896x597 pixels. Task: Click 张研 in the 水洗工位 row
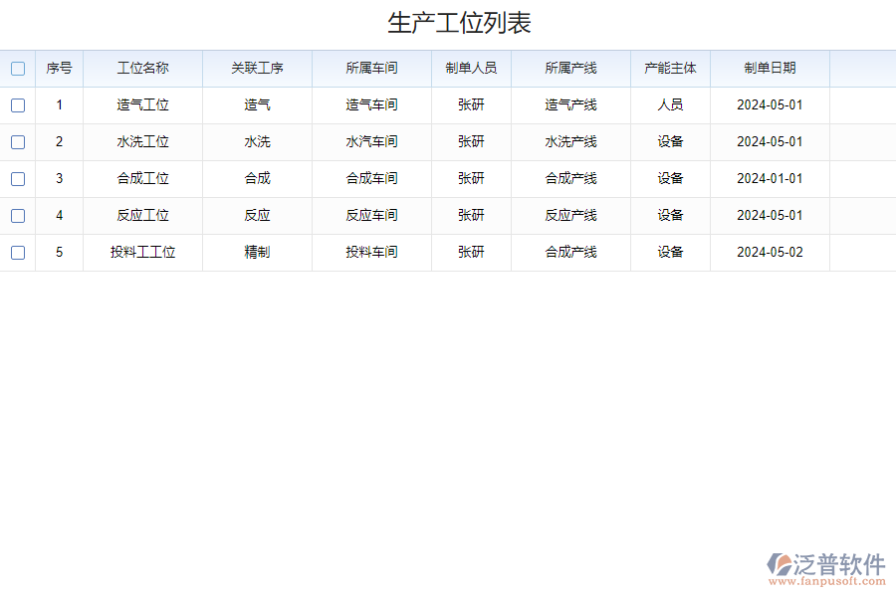click(470, 141)
